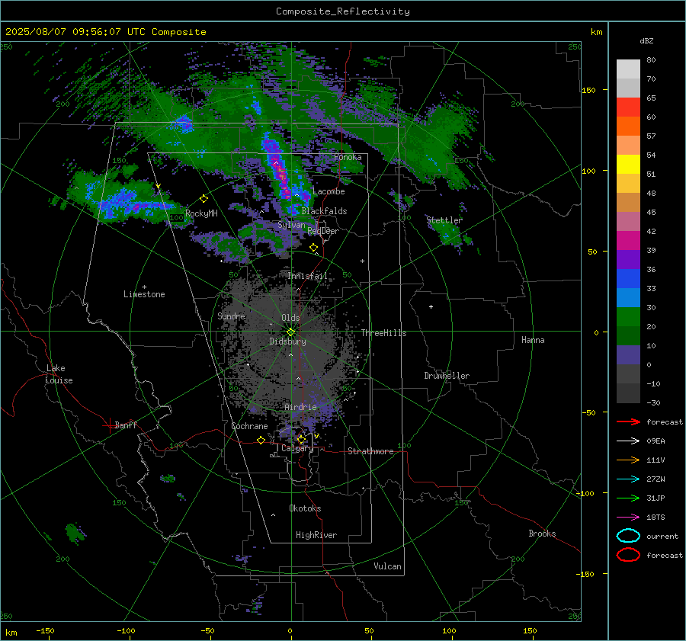Click the yellow diamond marker above Calgary

pos(301,439)
